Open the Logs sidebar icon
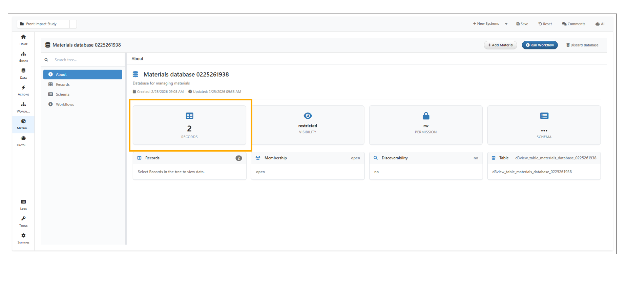 click(23, 204)
